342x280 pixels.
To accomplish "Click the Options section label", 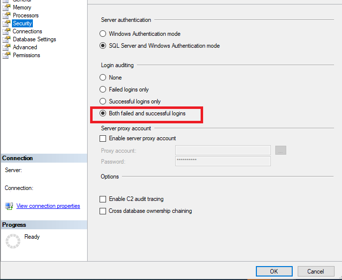I will [x=110, y=177].
